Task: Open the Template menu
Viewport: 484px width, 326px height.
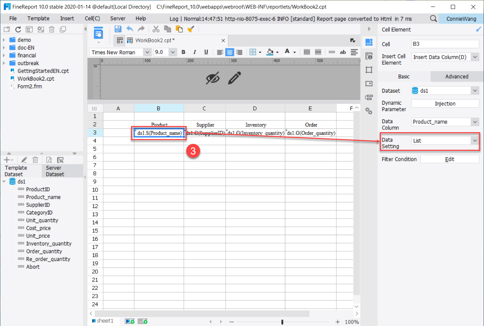Action: point(38,19)
